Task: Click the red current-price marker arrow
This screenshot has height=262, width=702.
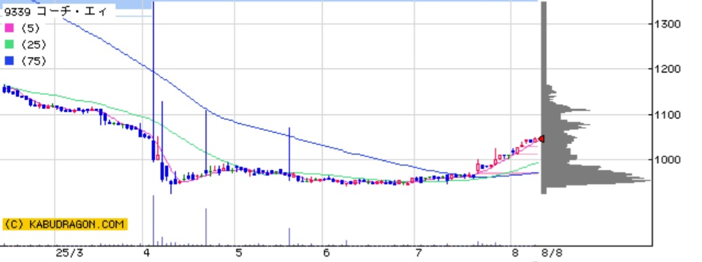Action: coord(541,139)
